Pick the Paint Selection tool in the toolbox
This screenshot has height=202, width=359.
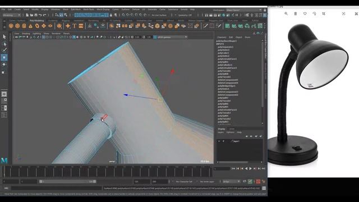click(x=4, y=50)
